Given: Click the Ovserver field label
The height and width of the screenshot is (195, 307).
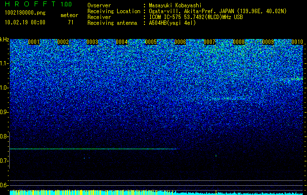Looking at the screenshot, I should click(x=99, y=5).
